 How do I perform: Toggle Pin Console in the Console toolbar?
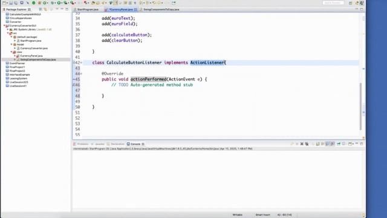coord(339,144)
